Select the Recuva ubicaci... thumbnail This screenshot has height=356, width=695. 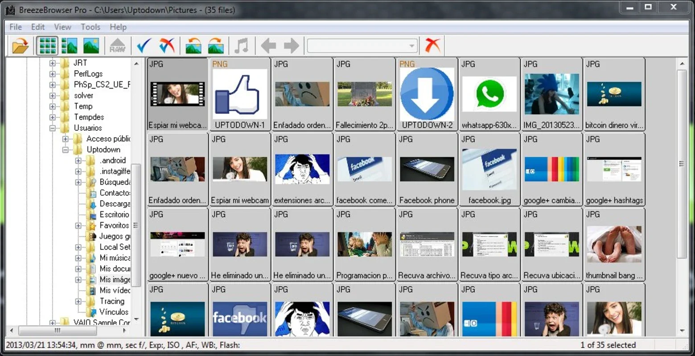pyautogui.click(x=552, y=245)
